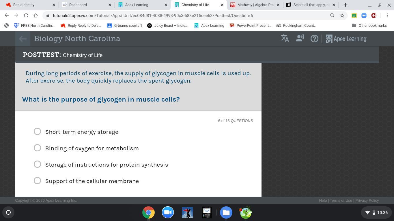Open the Apex help question mark

click(314, 39)
